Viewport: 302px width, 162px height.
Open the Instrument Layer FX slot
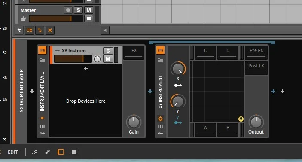point(134,52)
